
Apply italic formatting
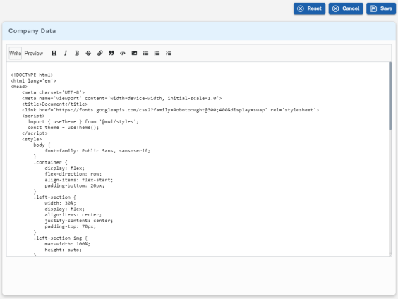(66, 53)
